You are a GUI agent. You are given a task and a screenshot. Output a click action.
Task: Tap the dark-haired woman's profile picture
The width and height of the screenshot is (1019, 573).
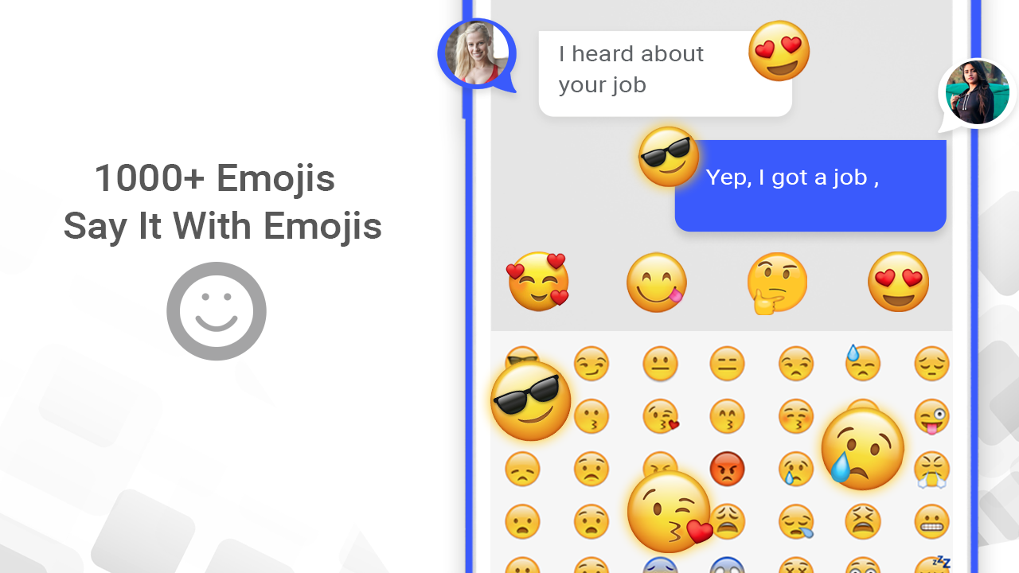point(977,92)
